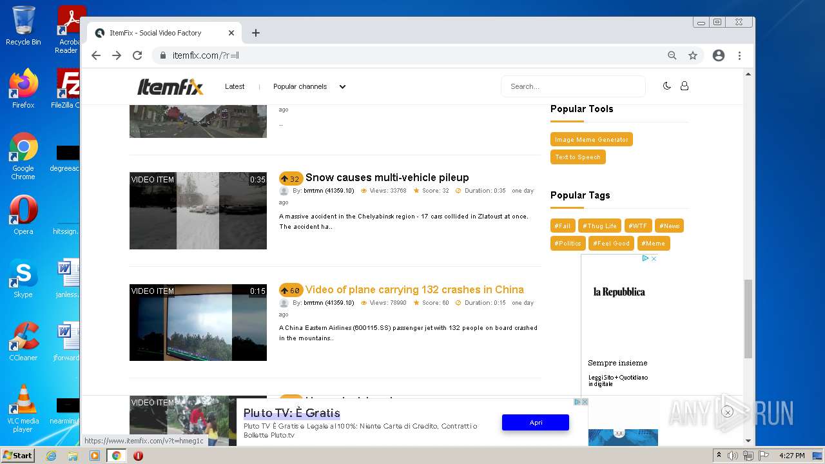This screenshot has width=825, height=464.
Task: Select the #Feel Good tag
Action: point(612,243)
